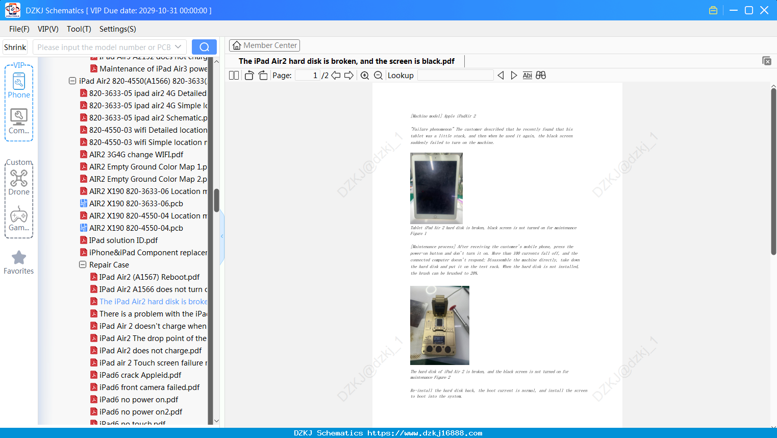
Task: Select The iPad Air2 hard disk is broken file
Action: tap(148, 302)
